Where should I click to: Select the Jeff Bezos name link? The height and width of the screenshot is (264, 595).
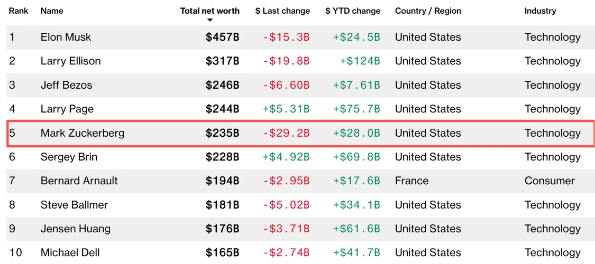(x=66, y=85)
